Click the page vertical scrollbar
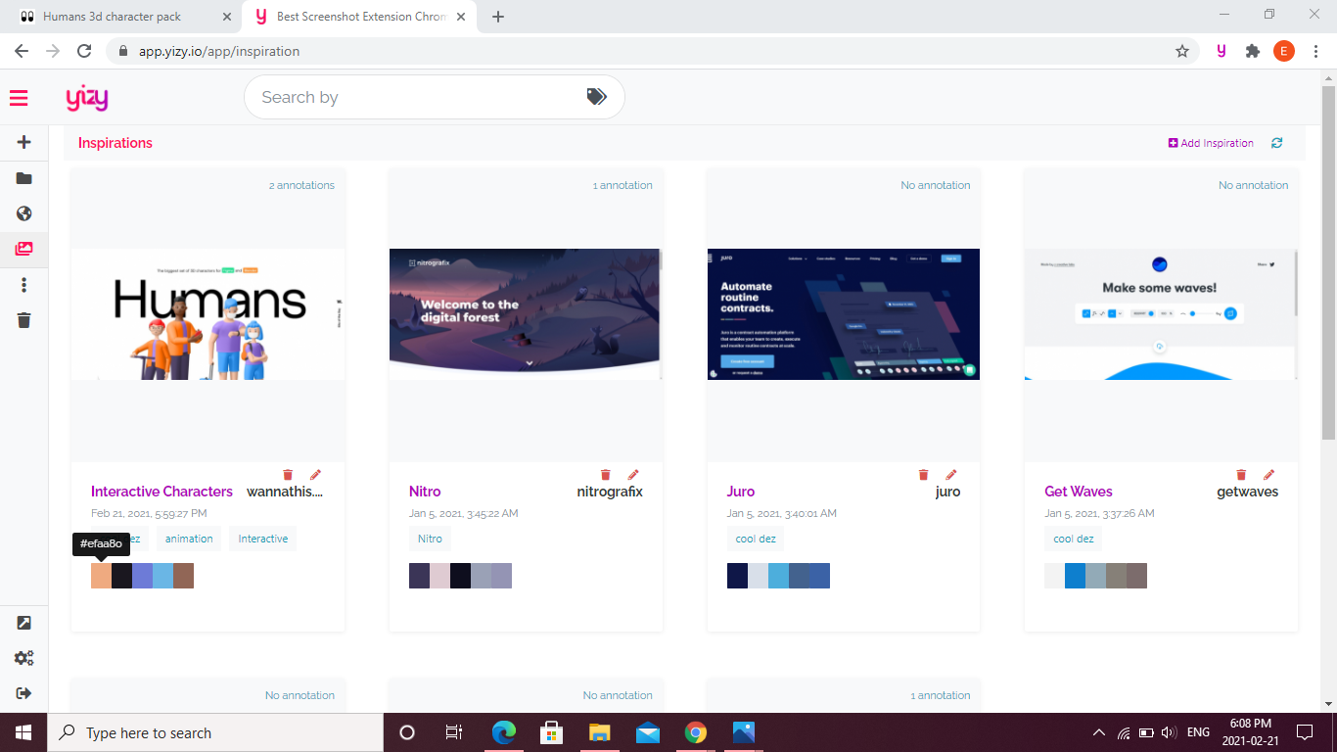1337x752 pixels. [x=1328, y=262]
